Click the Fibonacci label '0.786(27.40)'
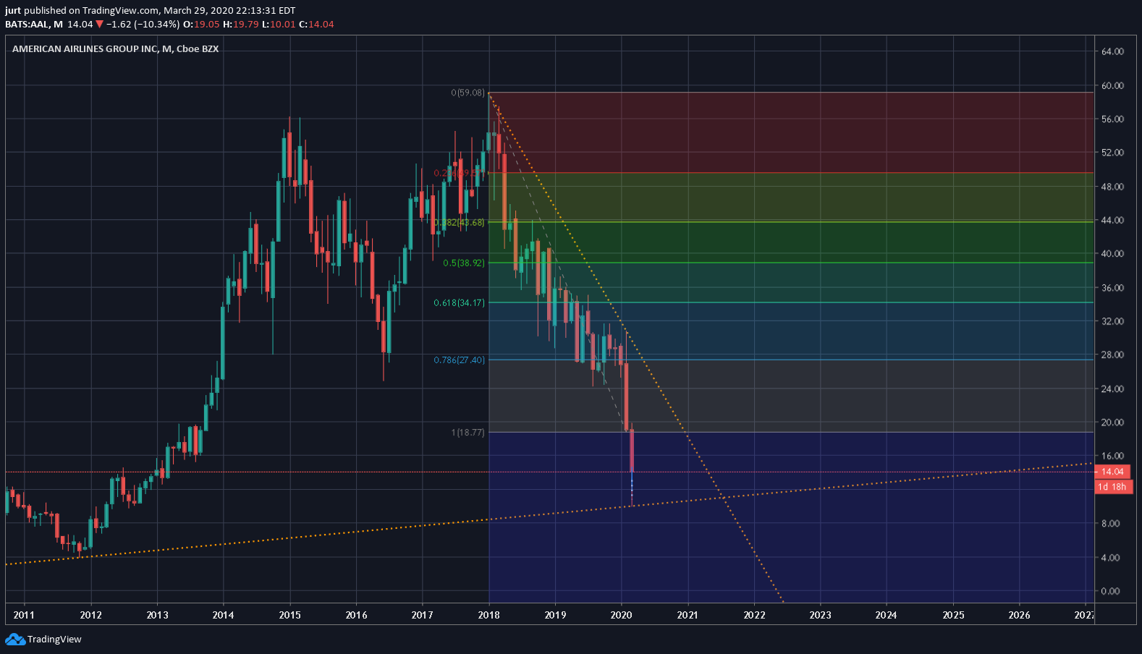The image size is (1142, 654). (x=460, y=360)
